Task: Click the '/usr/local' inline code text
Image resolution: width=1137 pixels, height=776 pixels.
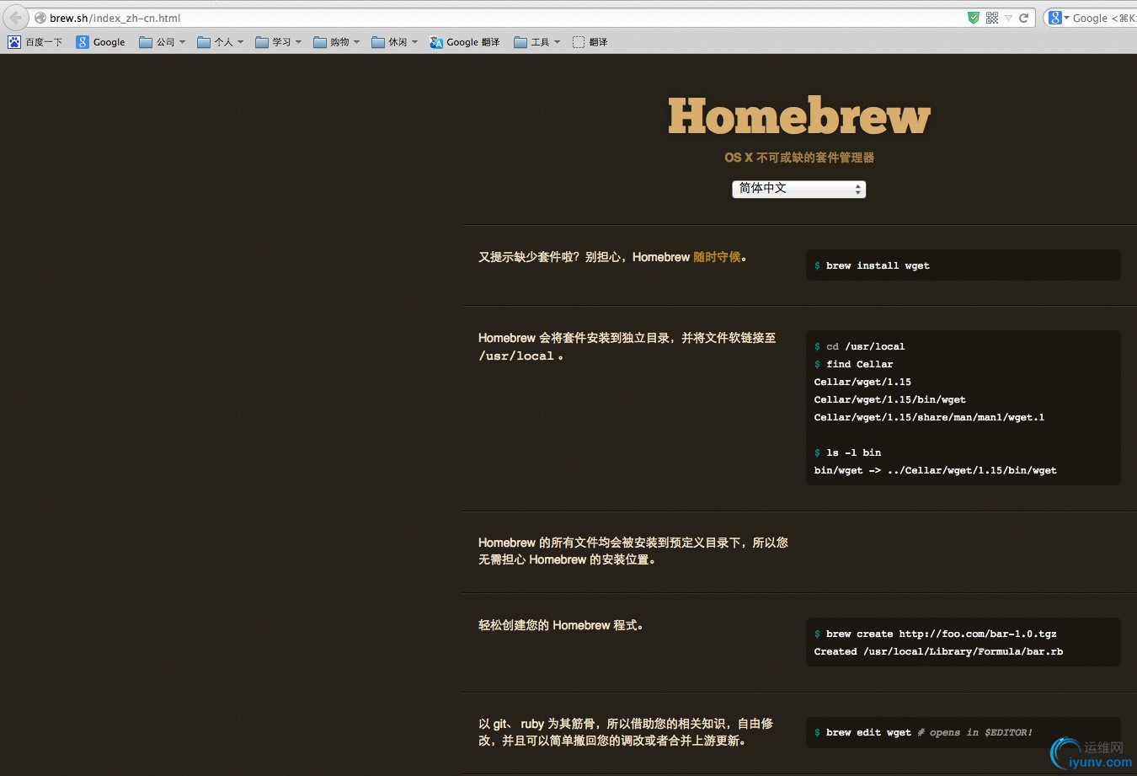Action: click(x=516, y=356)
